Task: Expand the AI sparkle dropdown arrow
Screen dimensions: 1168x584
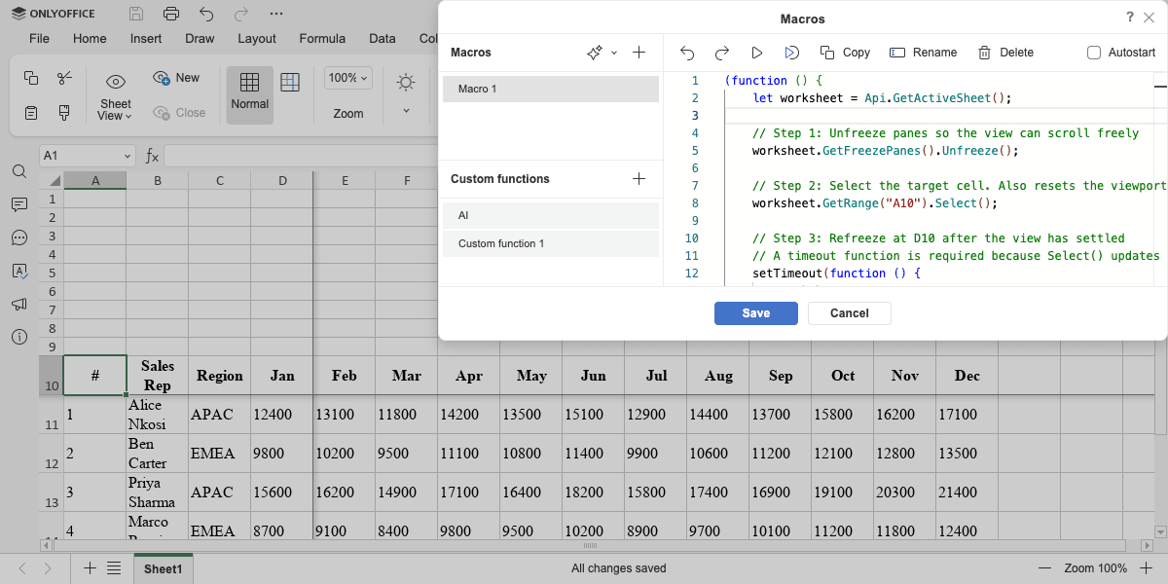Action: click(x=614, y=54)
